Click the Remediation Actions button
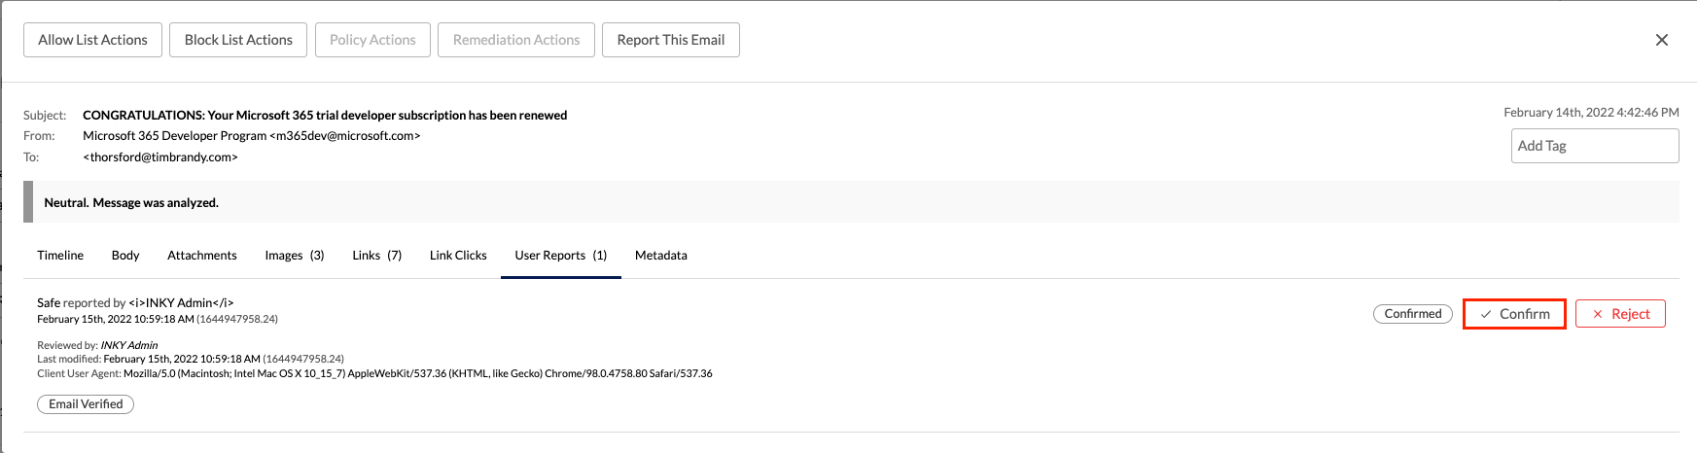Viewport: 1697px width, 453px height. 516,40
